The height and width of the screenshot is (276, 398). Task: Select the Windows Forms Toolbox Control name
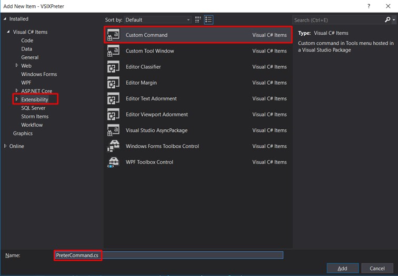pyautogui.click(x=163, y=146)
